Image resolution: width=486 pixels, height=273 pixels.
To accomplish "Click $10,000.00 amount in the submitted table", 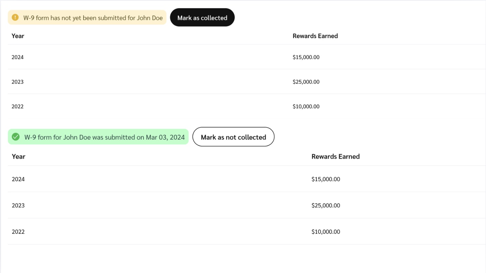I will point(325,232).
